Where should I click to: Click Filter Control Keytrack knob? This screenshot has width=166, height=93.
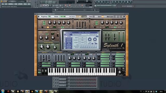pos(55,48)
